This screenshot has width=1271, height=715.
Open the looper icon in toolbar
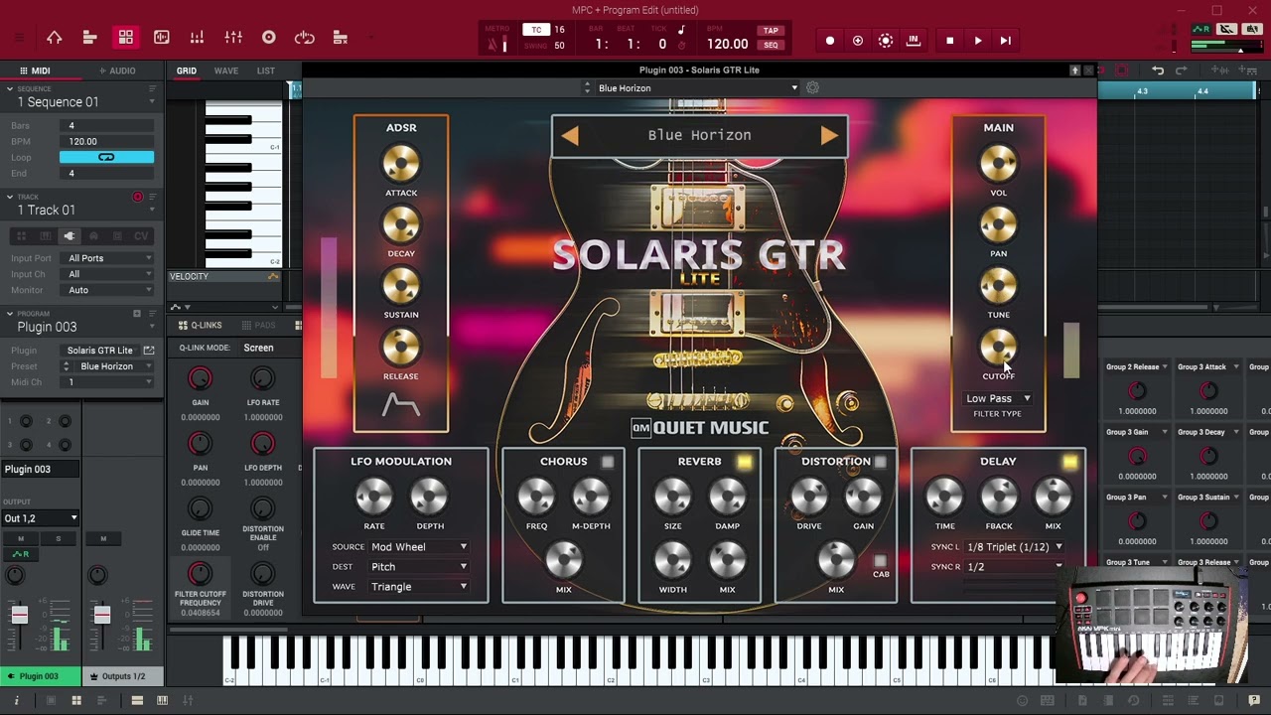[305, 38]
